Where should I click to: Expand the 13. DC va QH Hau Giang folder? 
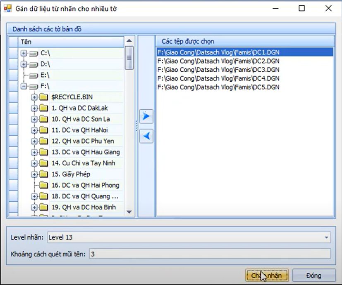[34, 152]
